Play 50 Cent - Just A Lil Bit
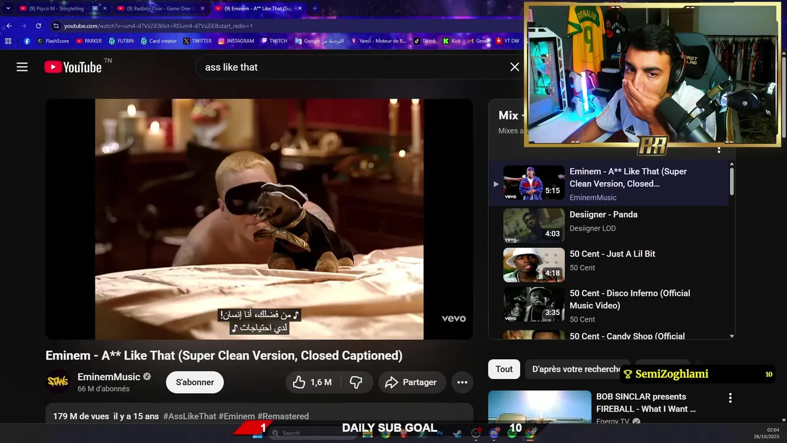787x443 pixels. 609,265
